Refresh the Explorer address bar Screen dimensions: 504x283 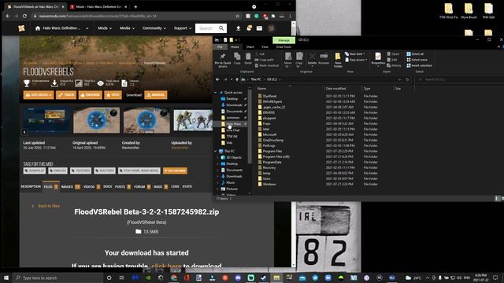click(x=407, y=79)
